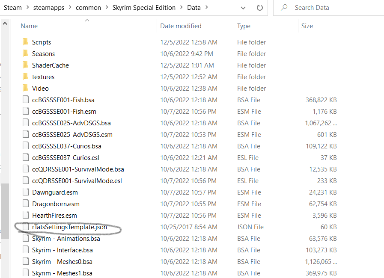Click the Data breadcrumb segment

(x=194, y=8)
